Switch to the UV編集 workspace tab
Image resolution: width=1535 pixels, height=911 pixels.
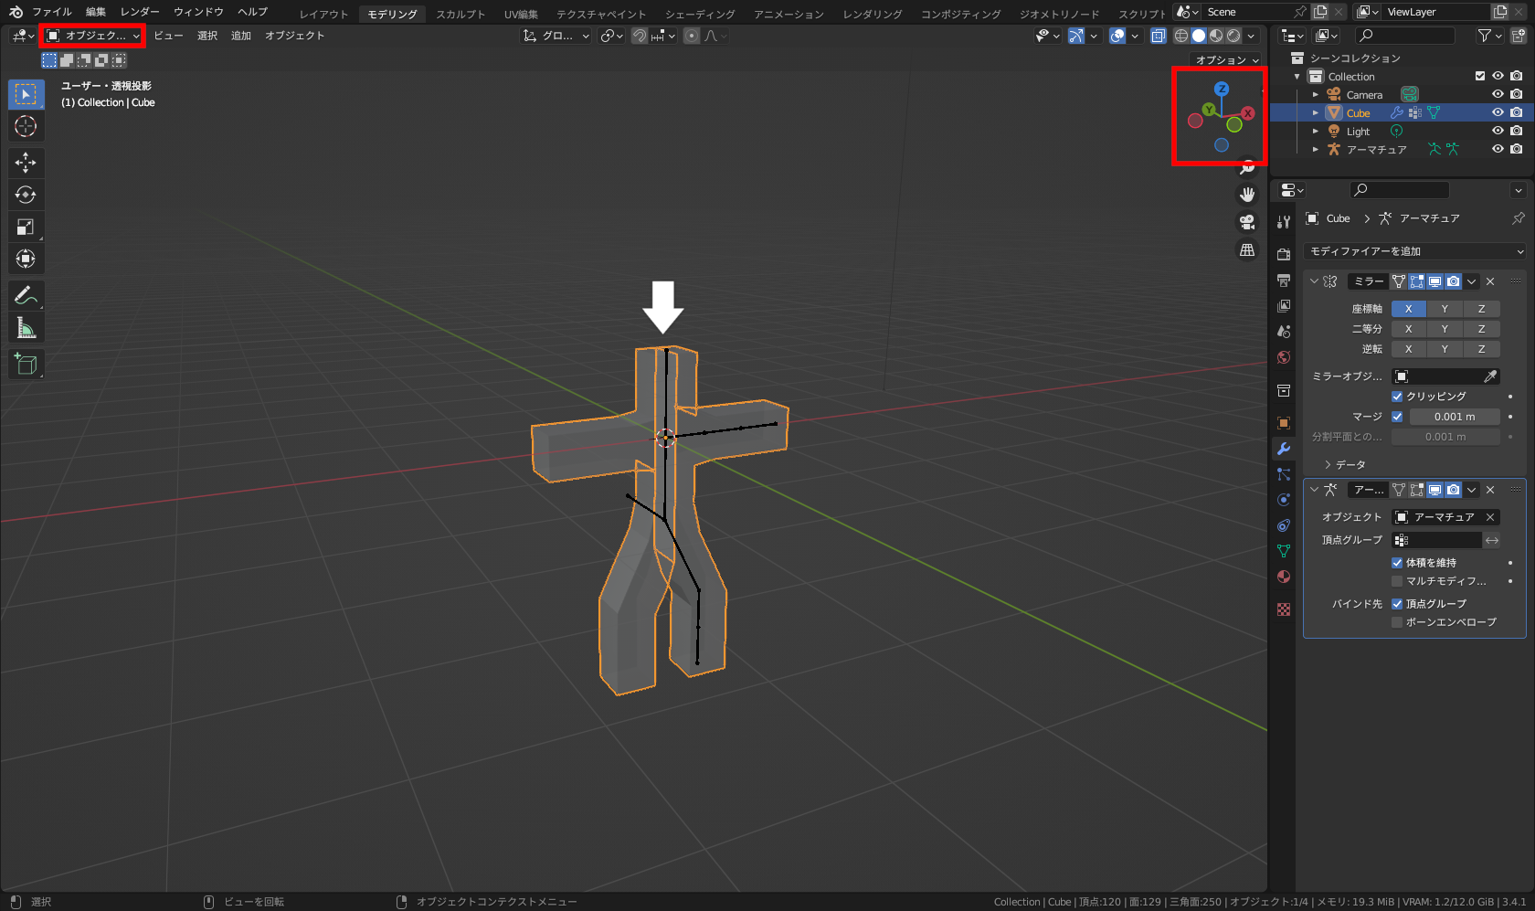(521, 14)
